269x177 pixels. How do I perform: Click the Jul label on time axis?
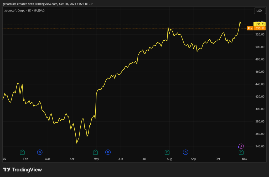pos(144,159)
